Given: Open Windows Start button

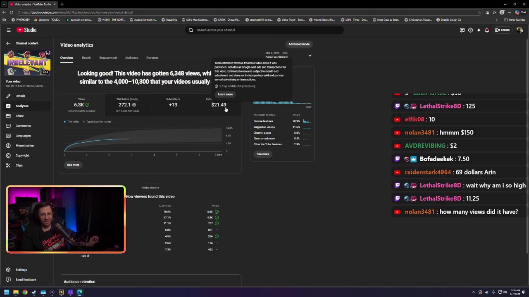Looking at the screenshot, I should tap(7, 292).
